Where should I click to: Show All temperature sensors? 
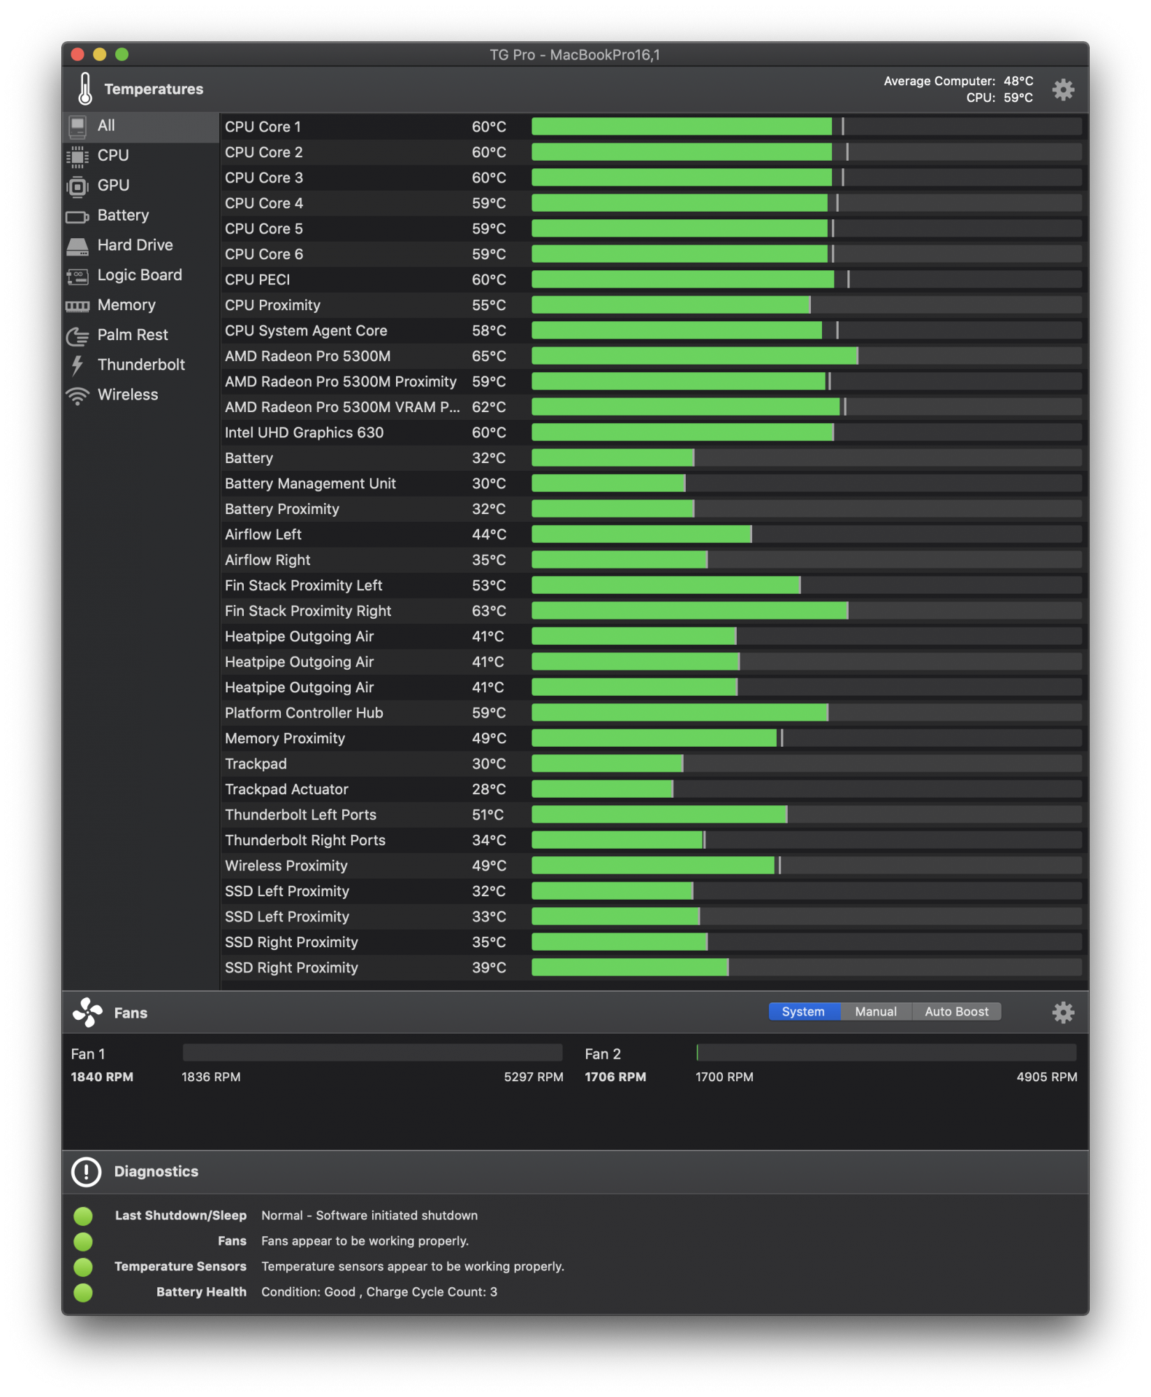tap(106, 126)
